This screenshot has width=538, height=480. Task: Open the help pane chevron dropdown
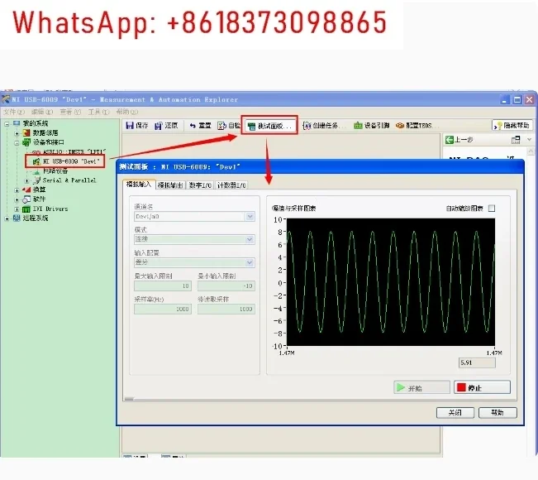529,140
